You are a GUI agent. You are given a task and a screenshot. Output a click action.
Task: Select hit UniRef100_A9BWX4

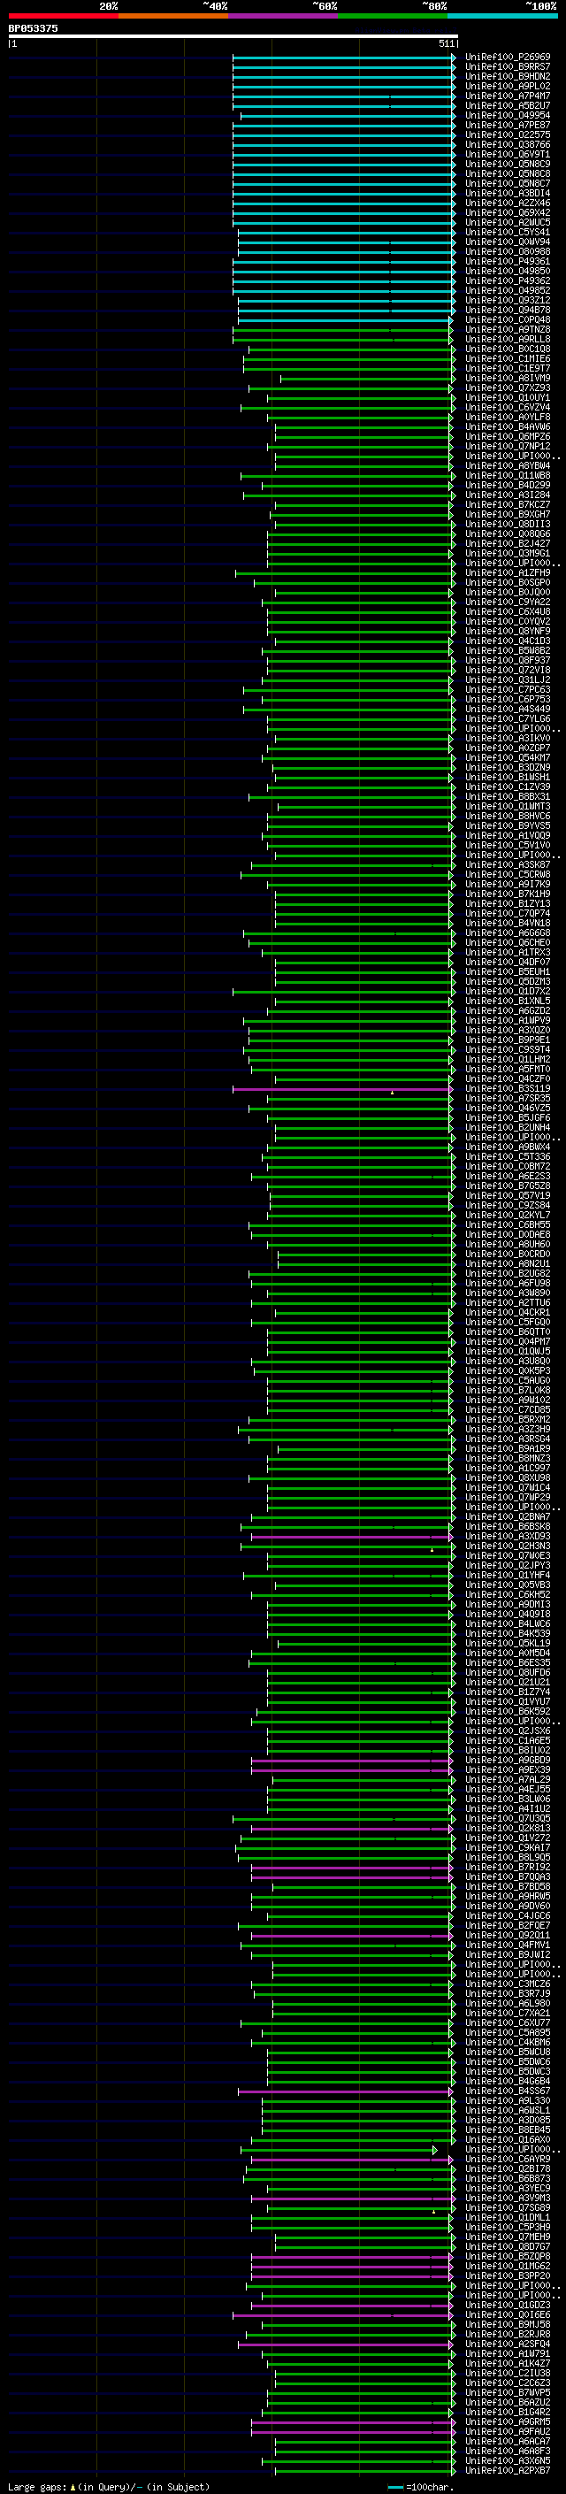[x=508, y=1147]
